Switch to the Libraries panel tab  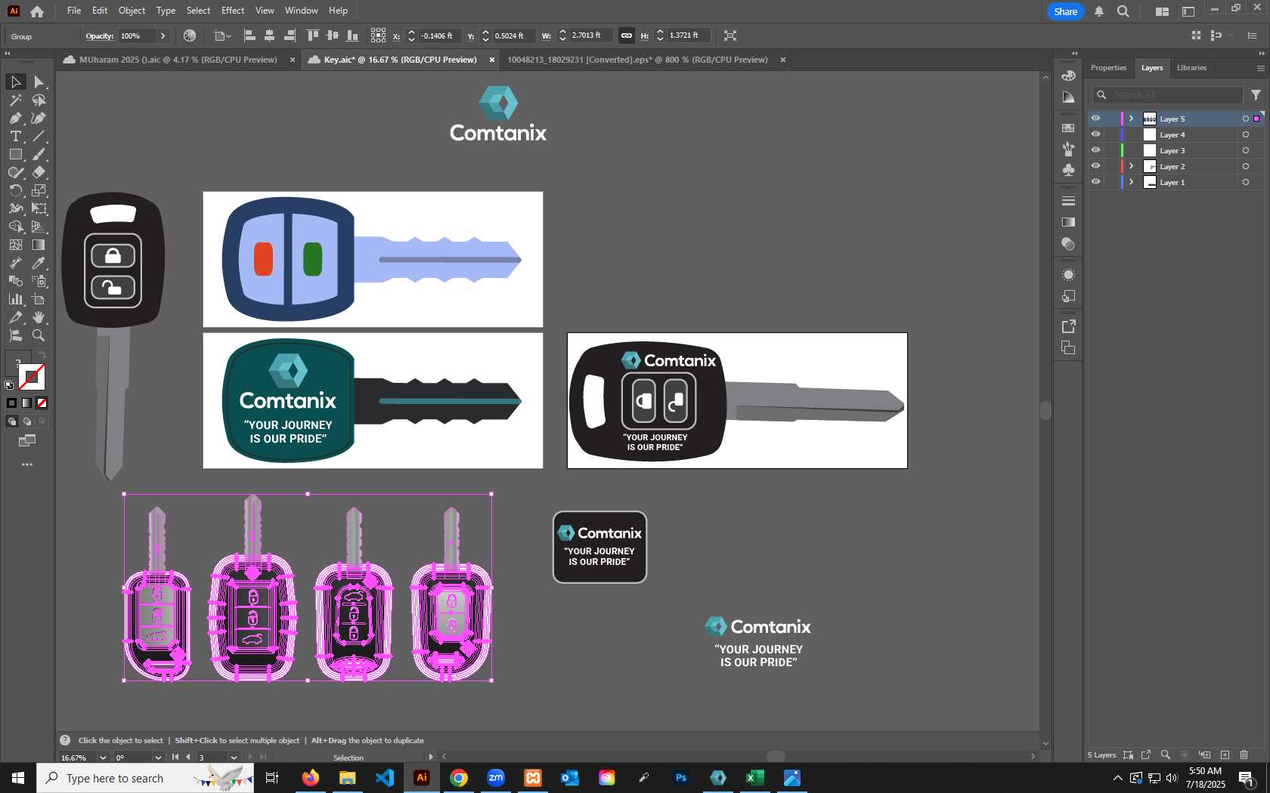1191,68
